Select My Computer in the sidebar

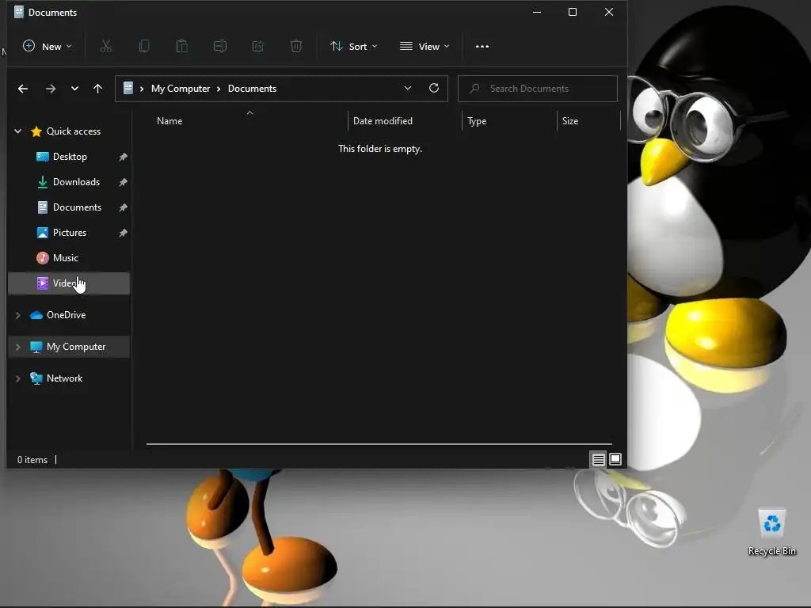point(76,347)
